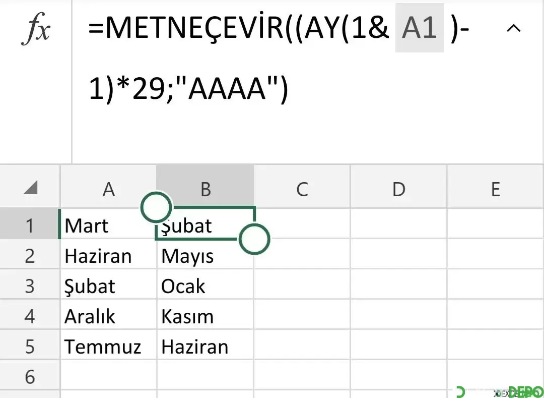Select column D header
544x398 pixels.
(398, 189)
